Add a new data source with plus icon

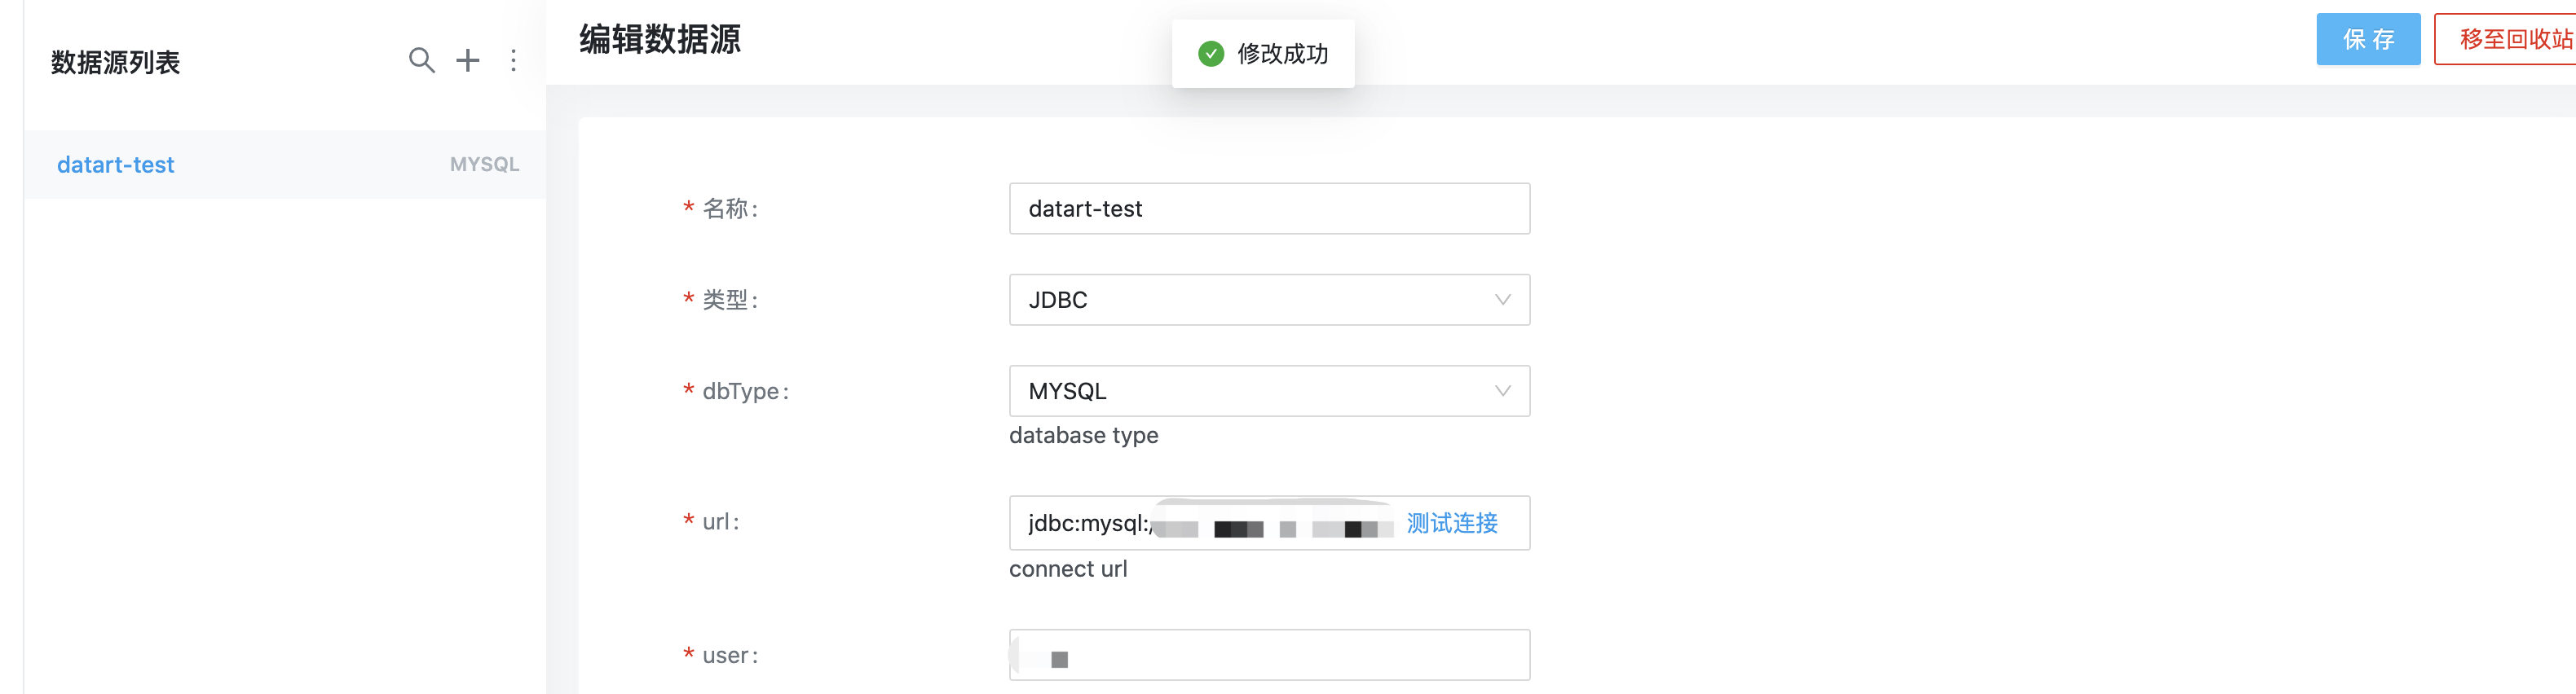click(467, 61)
